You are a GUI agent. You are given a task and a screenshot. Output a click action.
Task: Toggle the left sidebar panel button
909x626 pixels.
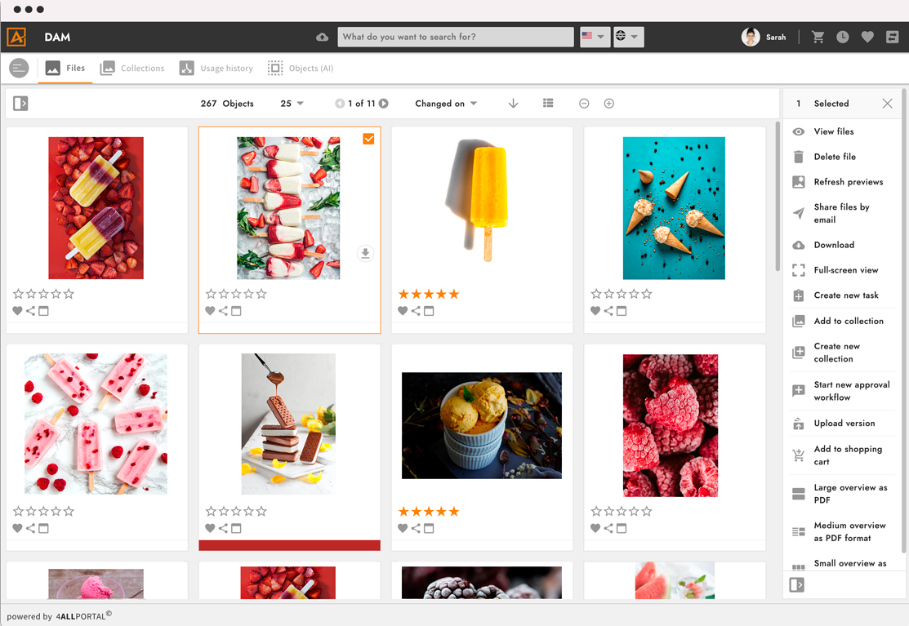(x=20, y=104)
